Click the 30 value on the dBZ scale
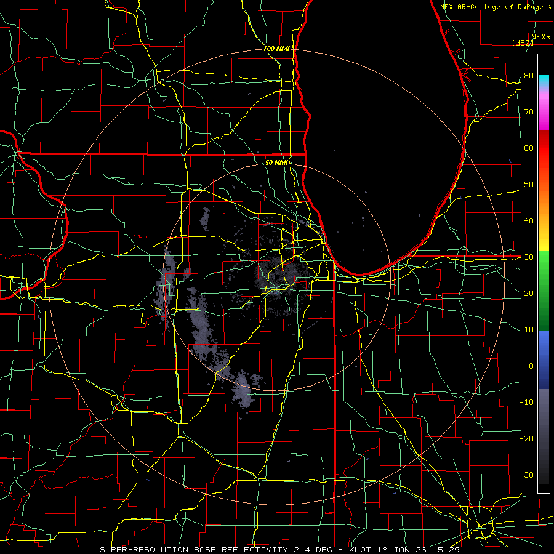This screenshot has height=554, width=554. (x=529, y=257)
